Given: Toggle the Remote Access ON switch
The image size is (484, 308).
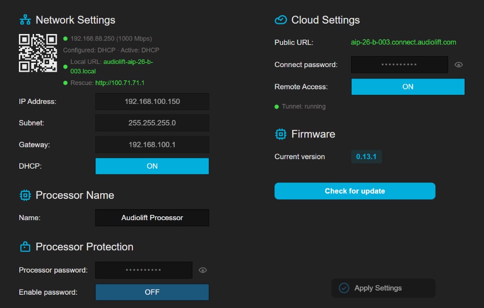Looking at the screenshot, I should point(408,87).
